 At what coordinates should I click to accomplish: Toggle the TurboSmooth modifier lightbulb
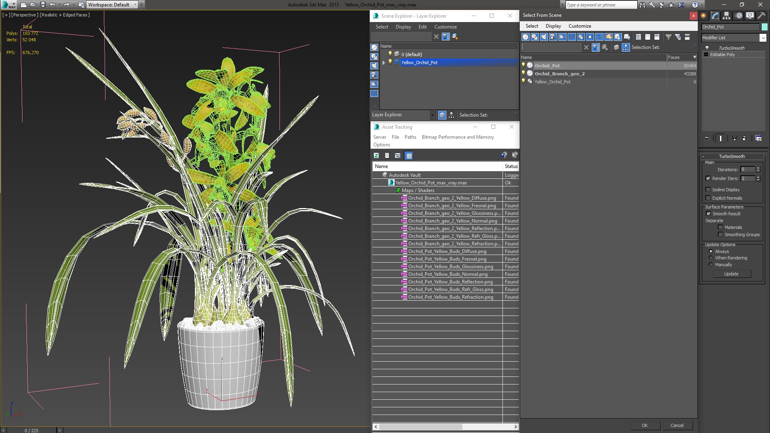(707, 48)
